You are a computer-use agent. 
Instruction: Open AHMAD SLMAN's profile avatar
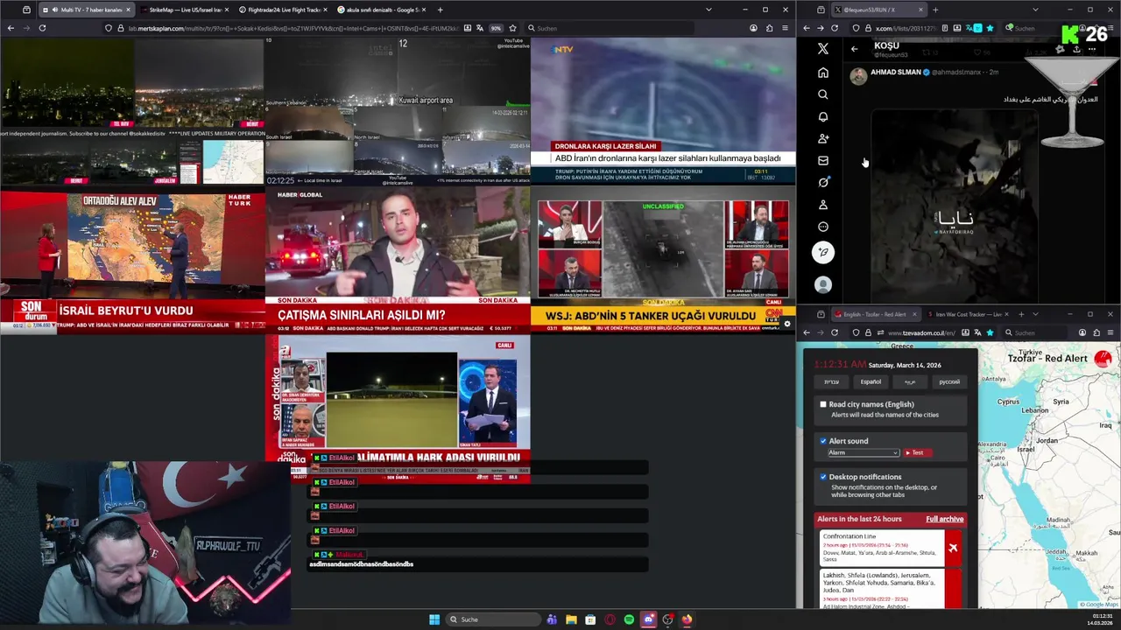858,75
